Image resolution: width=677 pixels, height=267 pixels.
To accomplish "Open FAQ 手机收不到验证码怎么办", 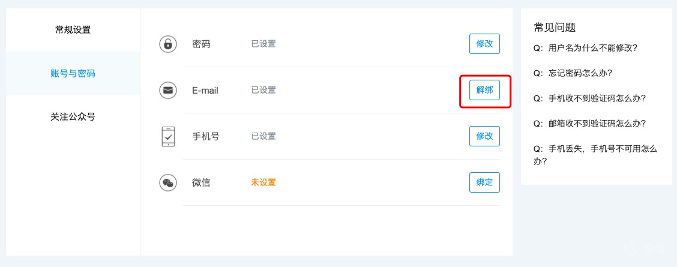I will point(590,98).
